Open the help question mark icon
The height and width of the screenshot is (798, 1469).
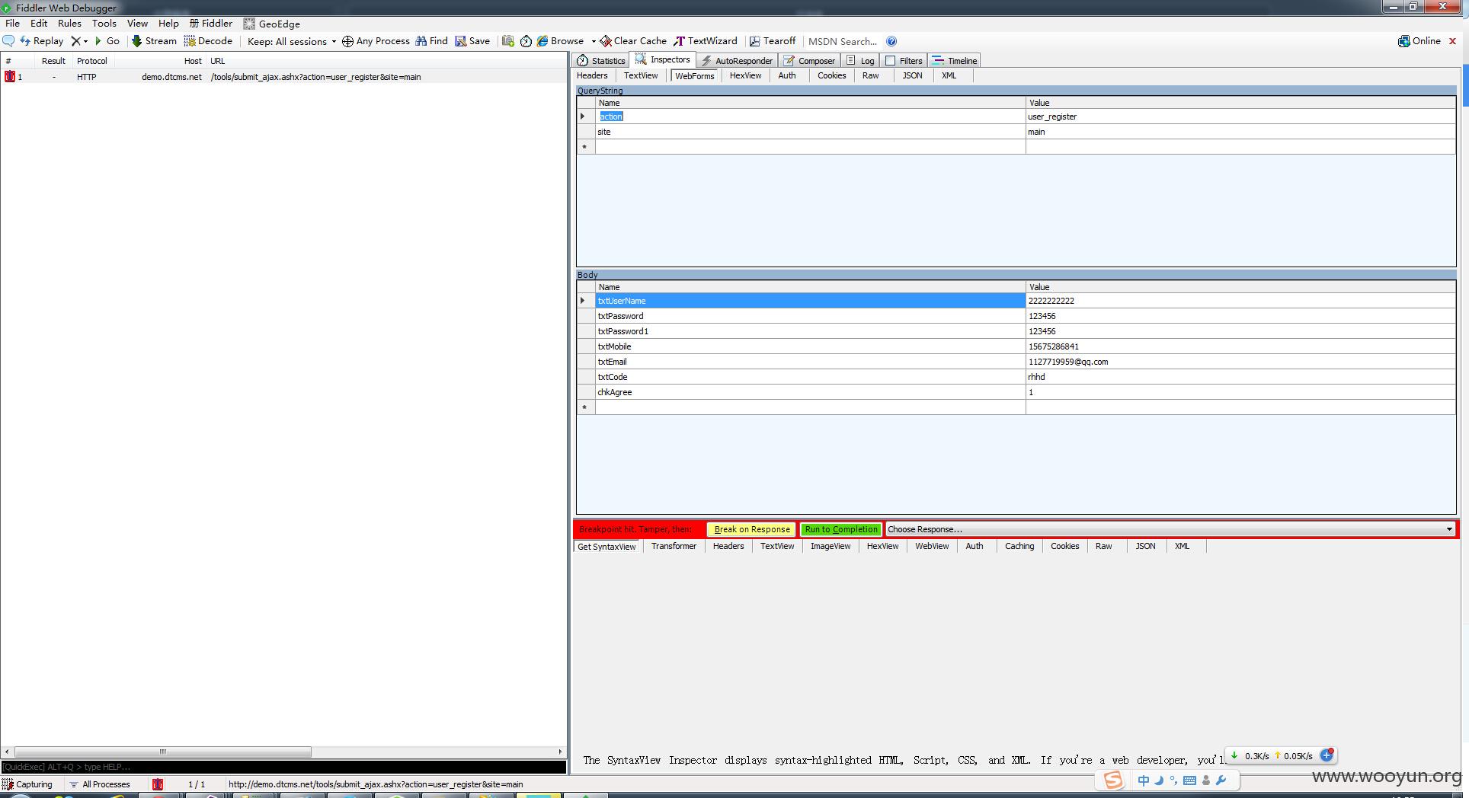click(x=891, y=41)
